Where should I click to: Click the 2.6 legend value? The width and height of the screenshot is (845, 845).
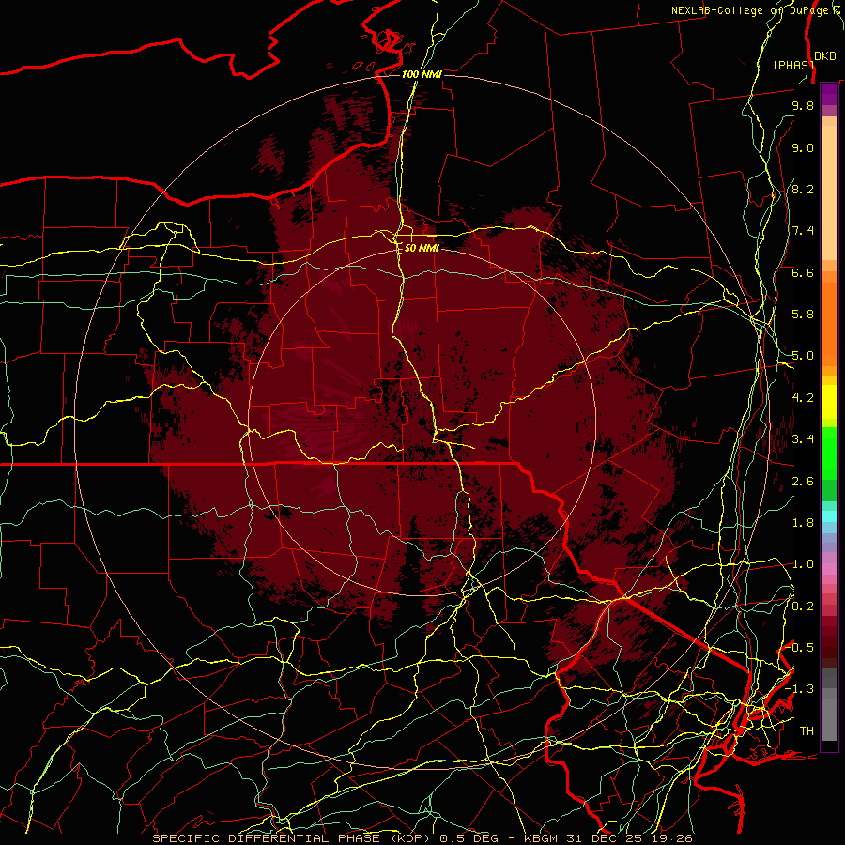point(803,482)
